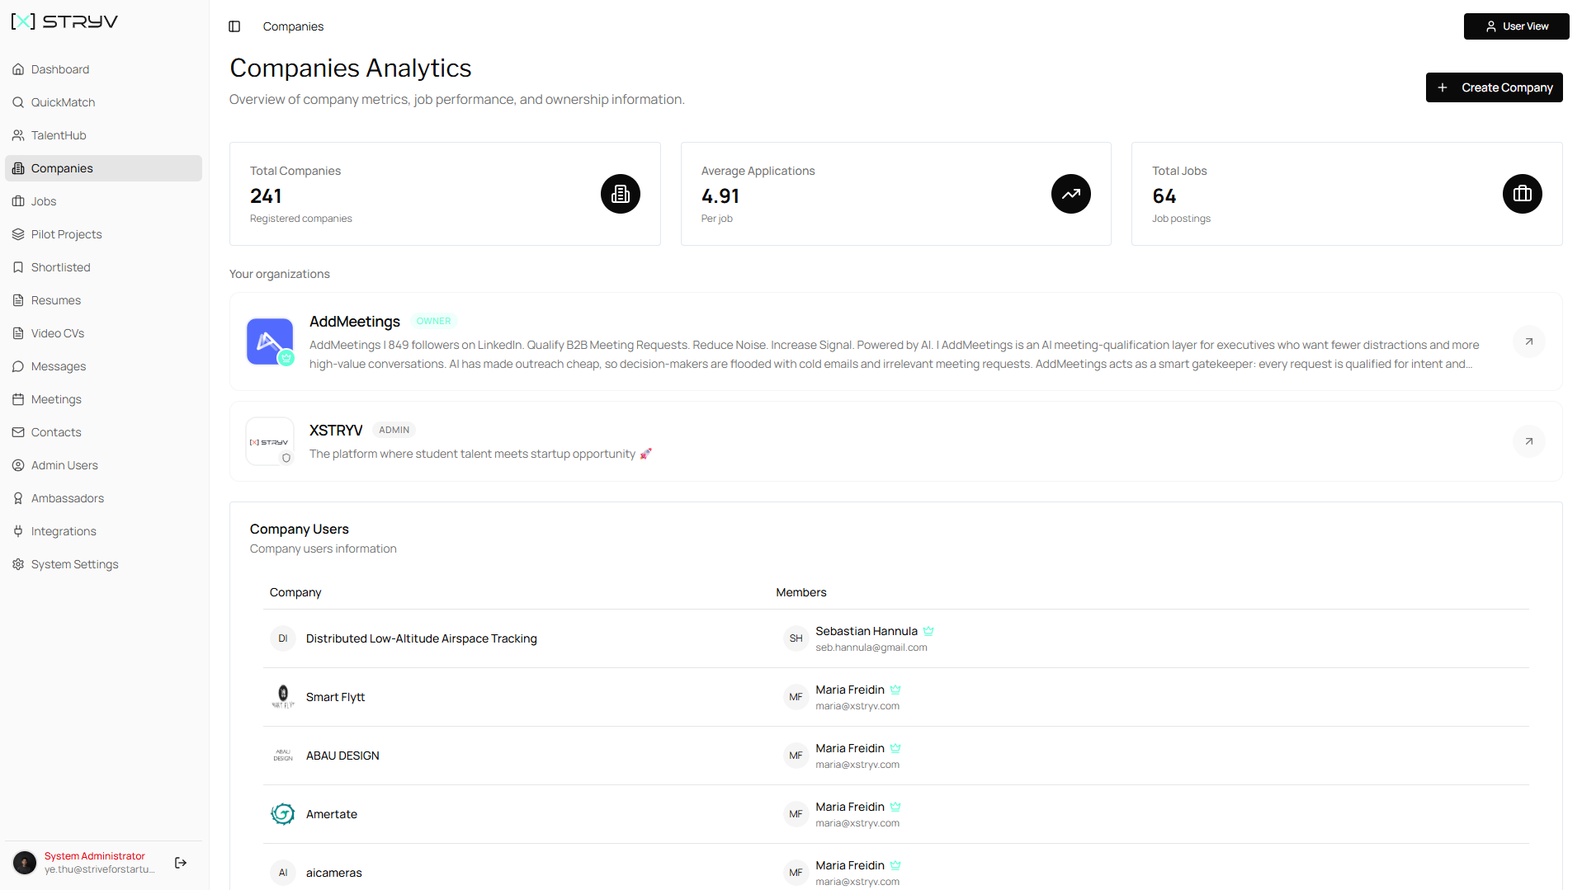The height and width of the screenshot is (890, 1582).
Task: Click the Create Company button
Action: [1494, 87]
